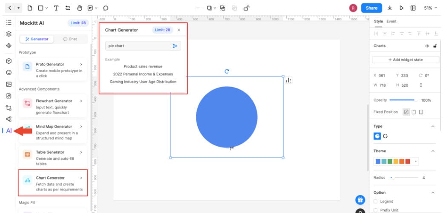Click the group objects icon
This screenshot has height=213, width=443.
pyautogui.click(x=223, y=8)
